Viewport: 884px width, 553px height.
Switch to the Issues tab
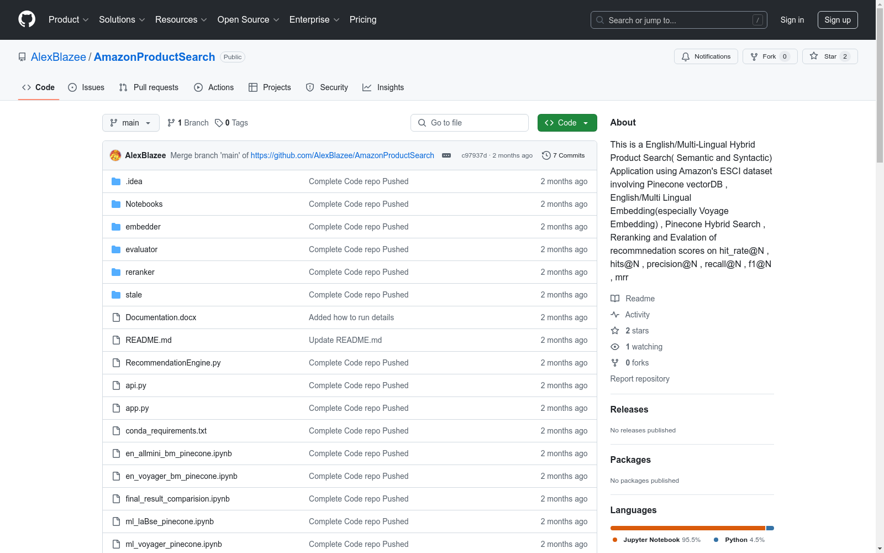pos(86,87)
